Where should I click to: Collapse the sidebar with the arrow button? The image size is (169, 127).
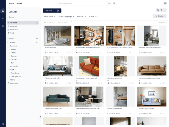(x=40, y=117)
